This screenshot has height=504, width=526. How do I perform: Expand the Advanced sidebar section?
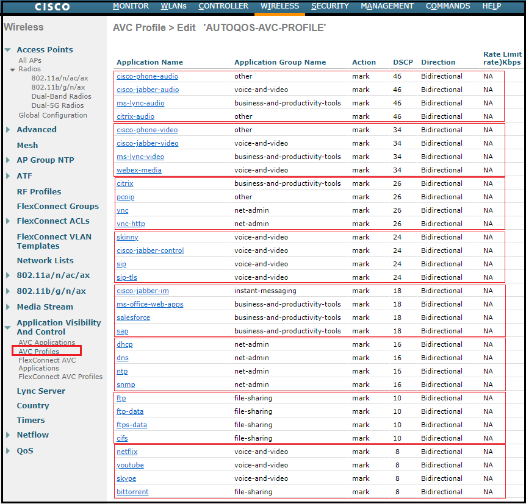pos(8,130)
